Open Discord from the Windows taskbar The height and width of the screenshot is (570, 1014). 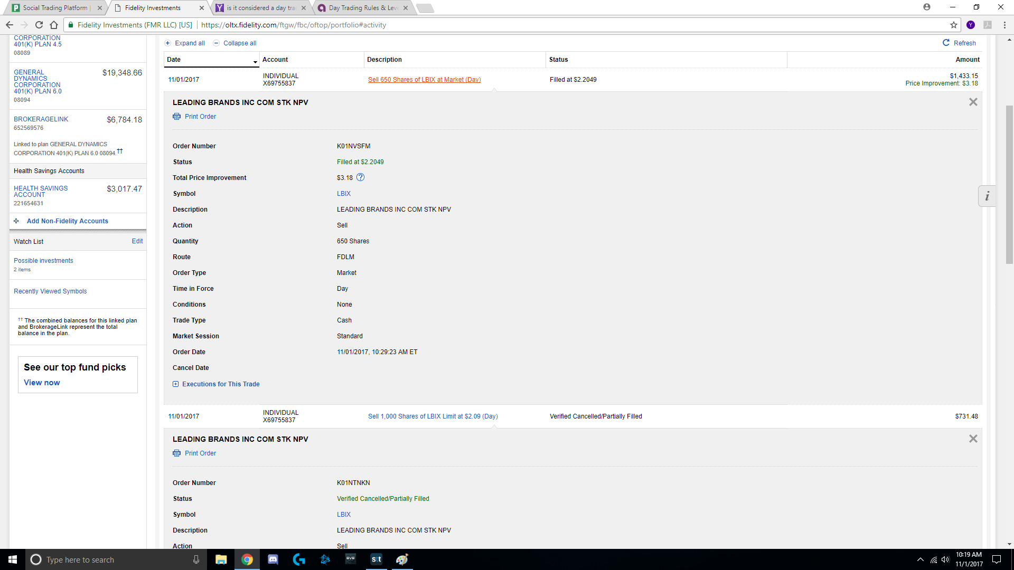(x=273, y=559)
